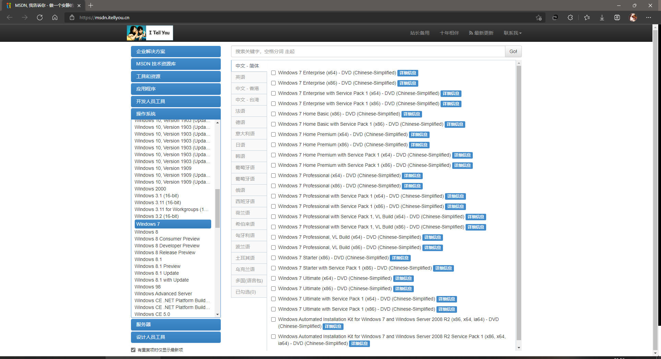
Task: Check Windows 7 Ultimate (x64) DVD checkbox
Action: pos(274,278)
